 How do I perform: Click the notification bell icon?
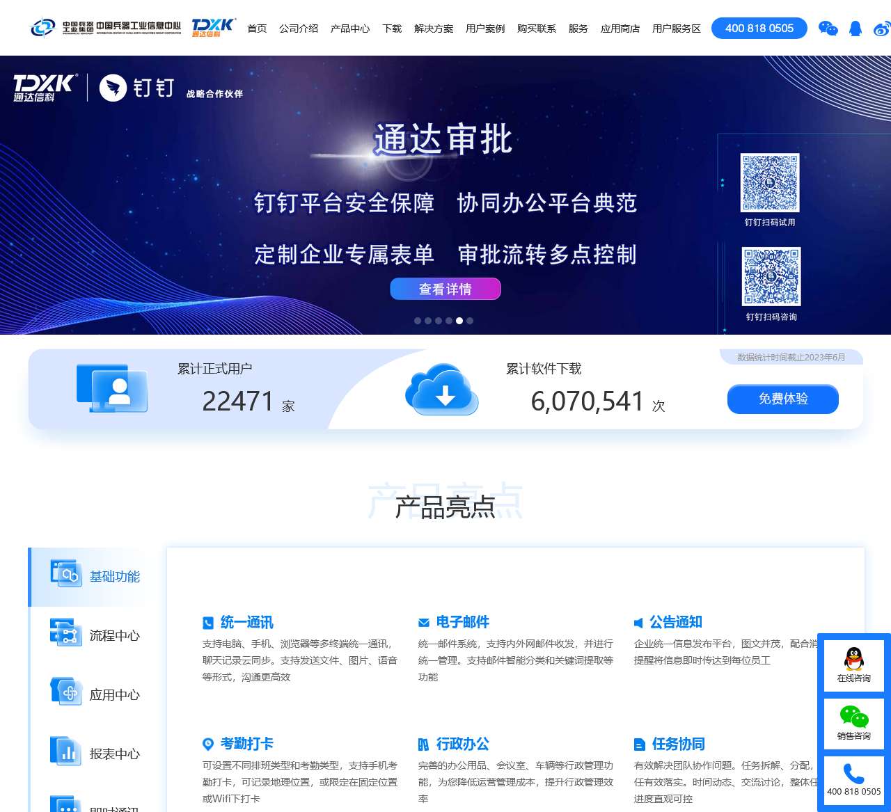pyautogui.click(x=855, y=28)
